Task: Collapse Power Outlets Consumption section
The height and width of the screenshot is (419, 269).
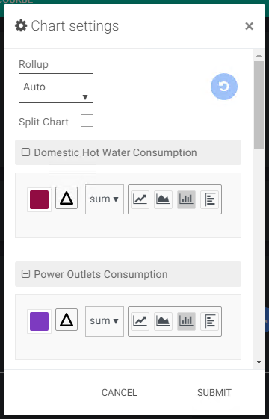Action: [x=25, y=274]
